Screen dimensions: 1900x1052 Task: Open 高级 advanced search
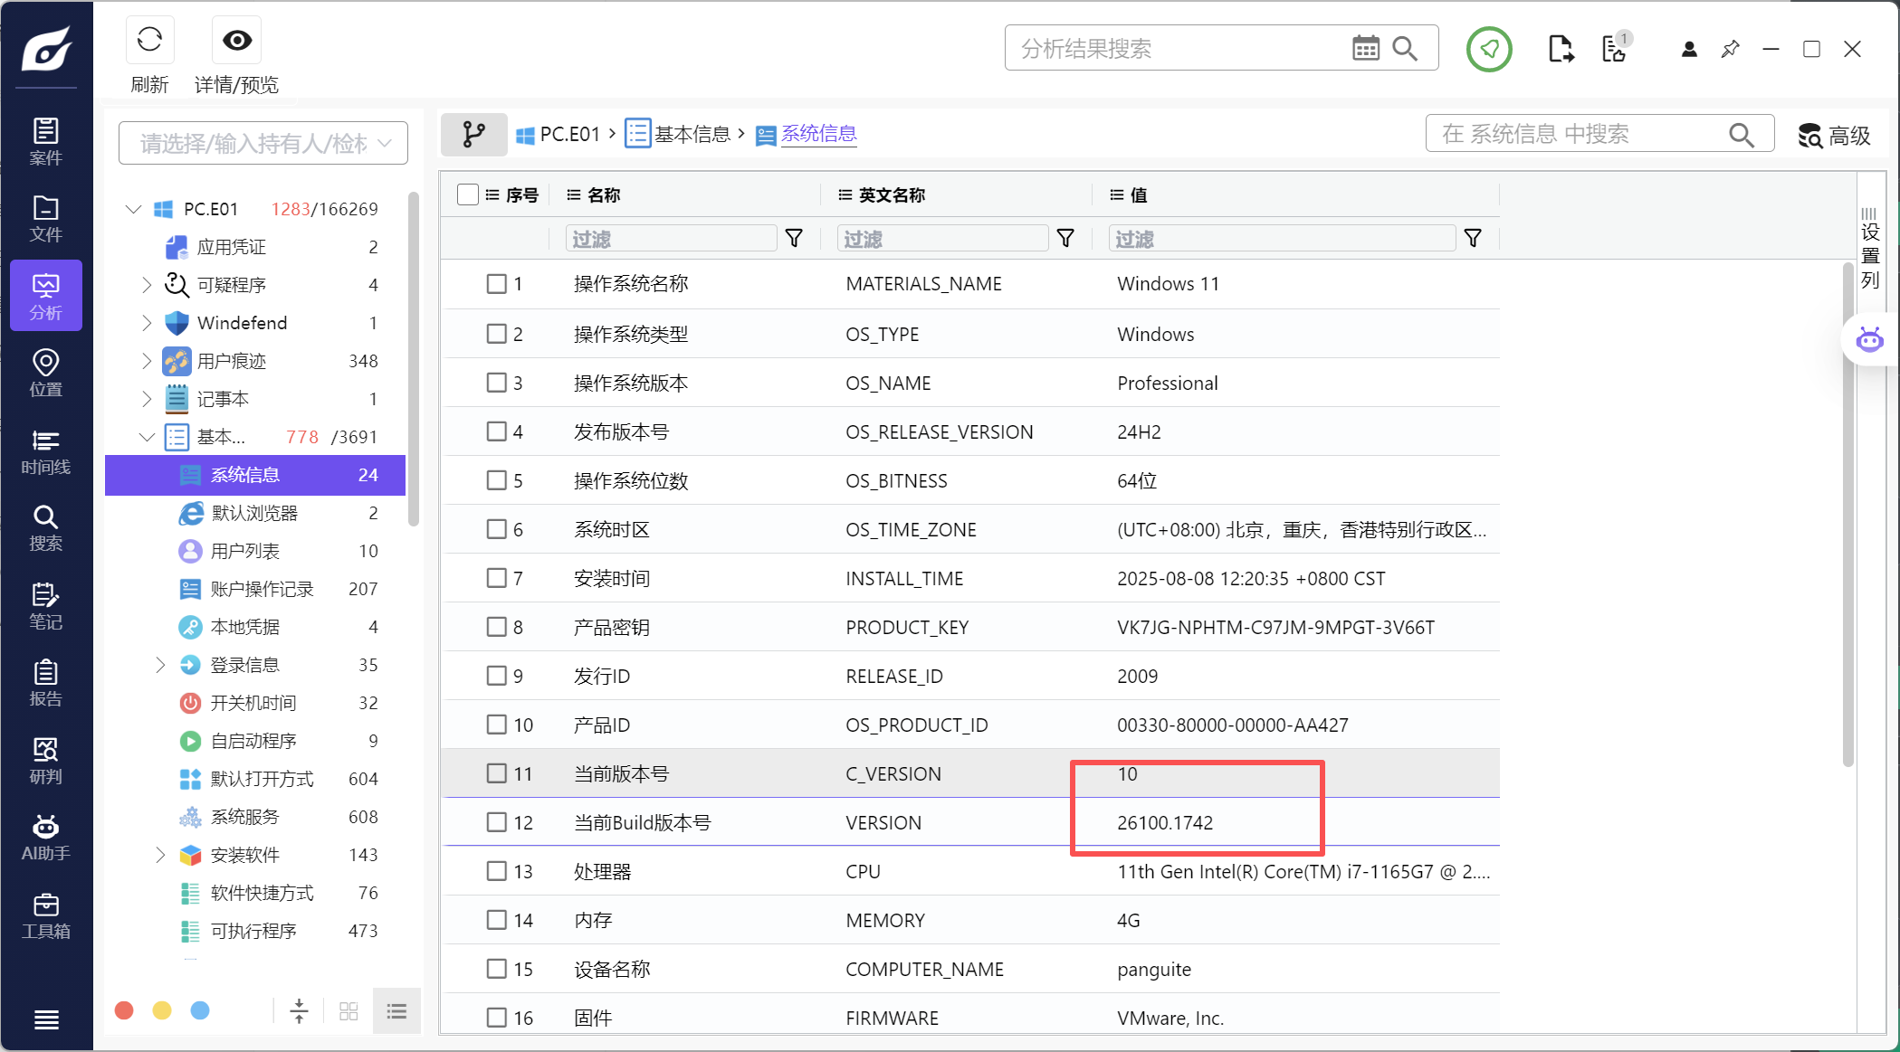click(x=1834, y=136)
